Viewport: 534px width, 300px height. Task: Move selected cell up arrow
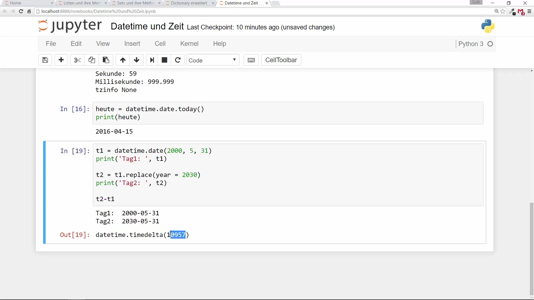click(123, 60)
